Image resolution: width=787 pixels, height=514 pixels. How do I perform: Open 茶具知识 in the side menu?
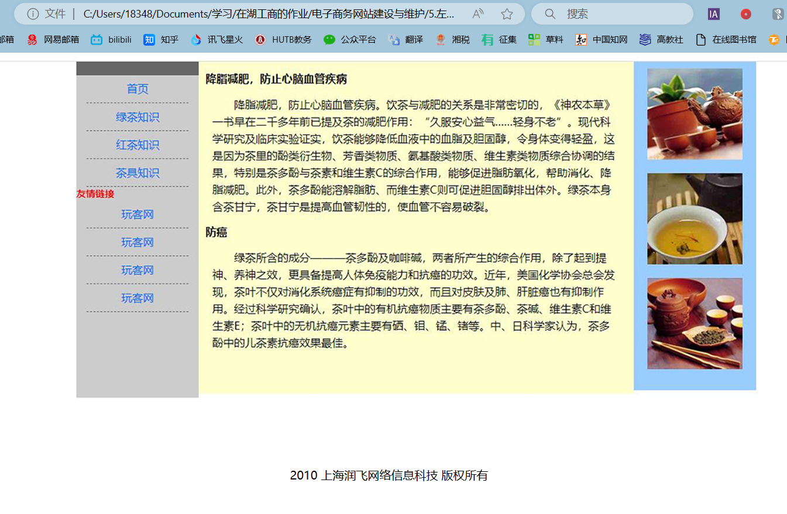coord(138,173)
